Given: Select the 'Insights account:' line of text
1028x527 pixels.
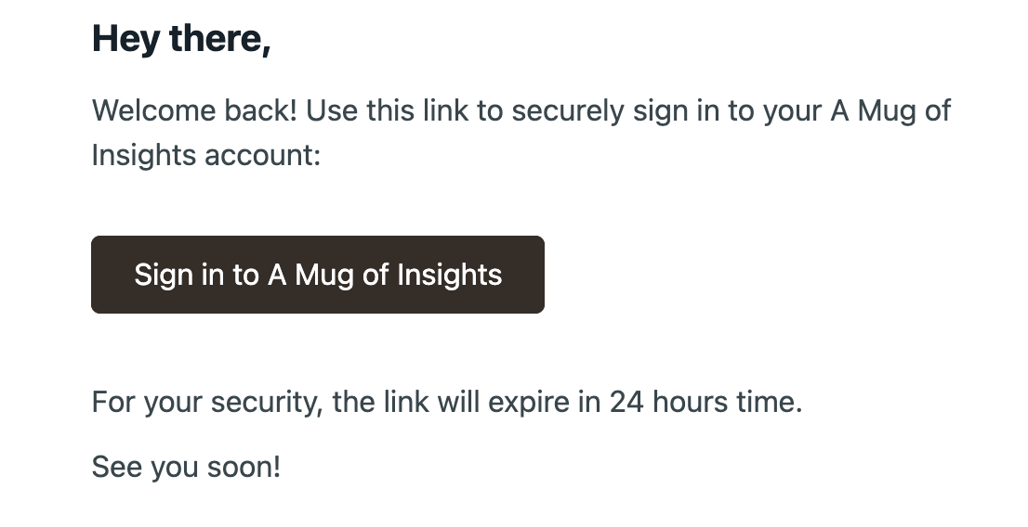Looking at the screenshot, I should point(205,156).
